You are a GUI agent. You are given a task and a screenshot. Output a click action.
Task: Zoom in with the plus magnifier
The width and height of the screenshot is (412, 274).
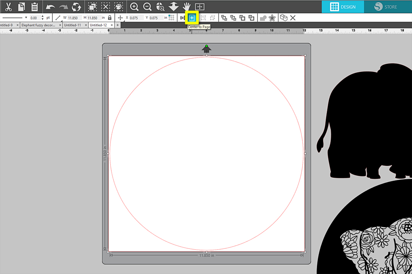[134, 7]
